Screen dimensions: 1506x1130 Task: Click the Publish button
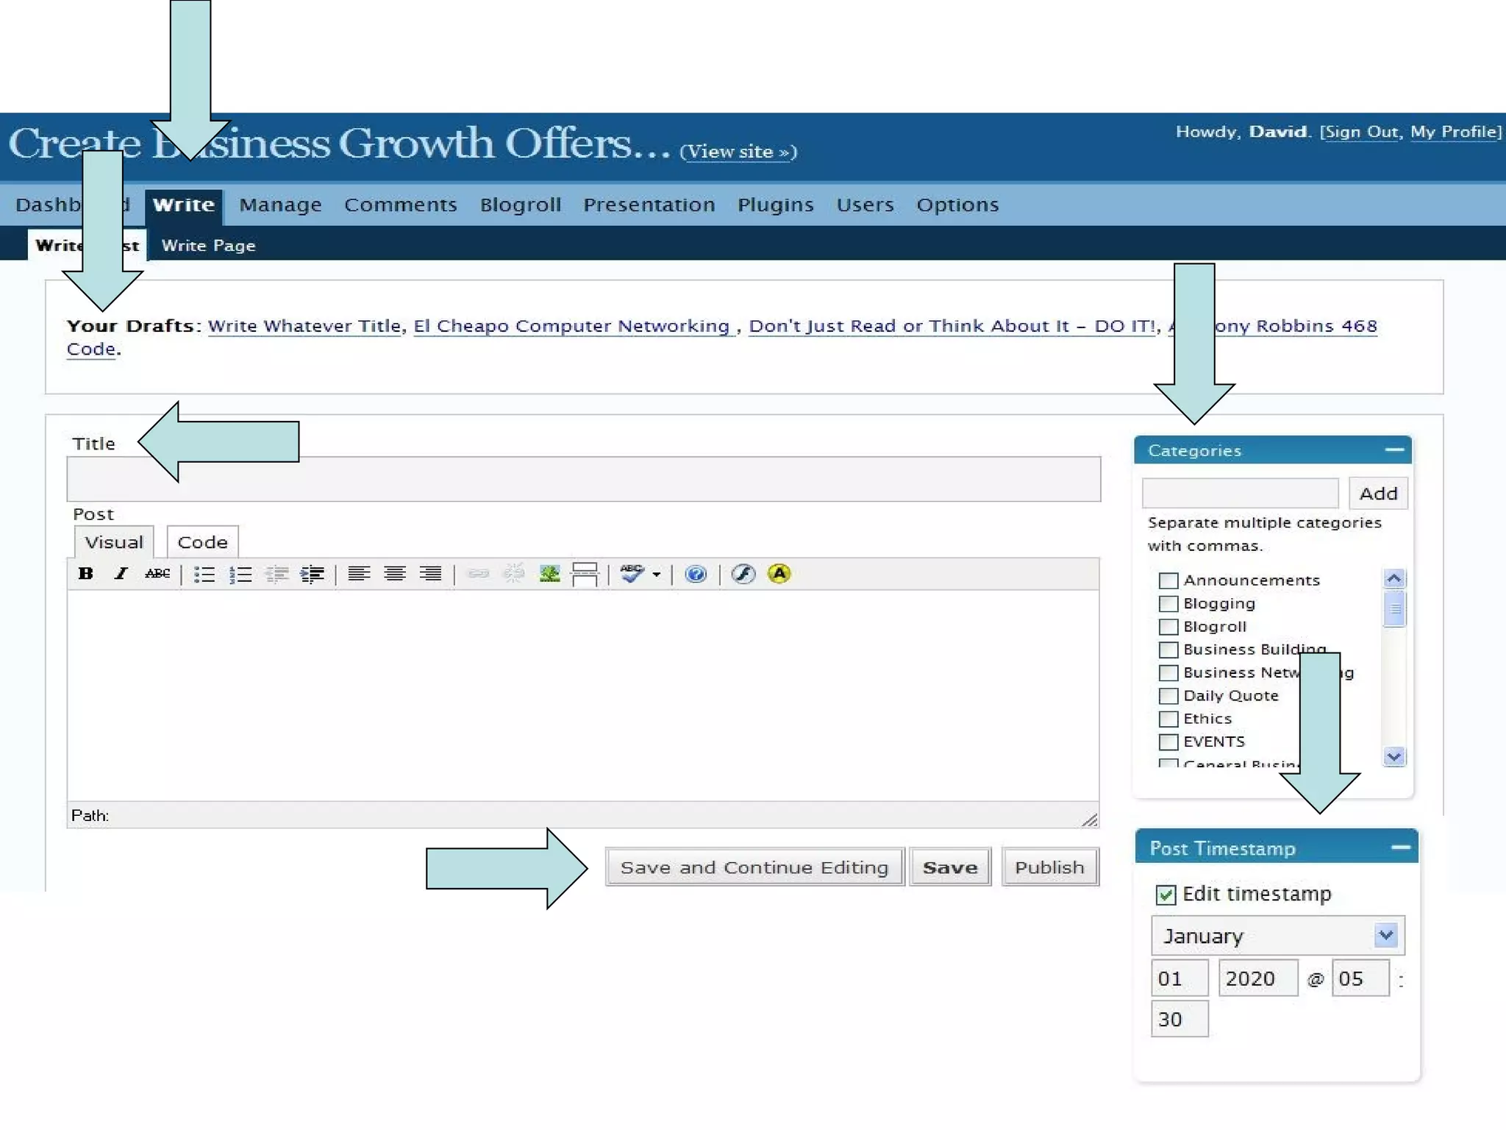click(1049, 867)
